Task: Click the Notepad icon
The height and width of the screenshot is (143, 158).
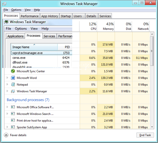Action: 13,85
